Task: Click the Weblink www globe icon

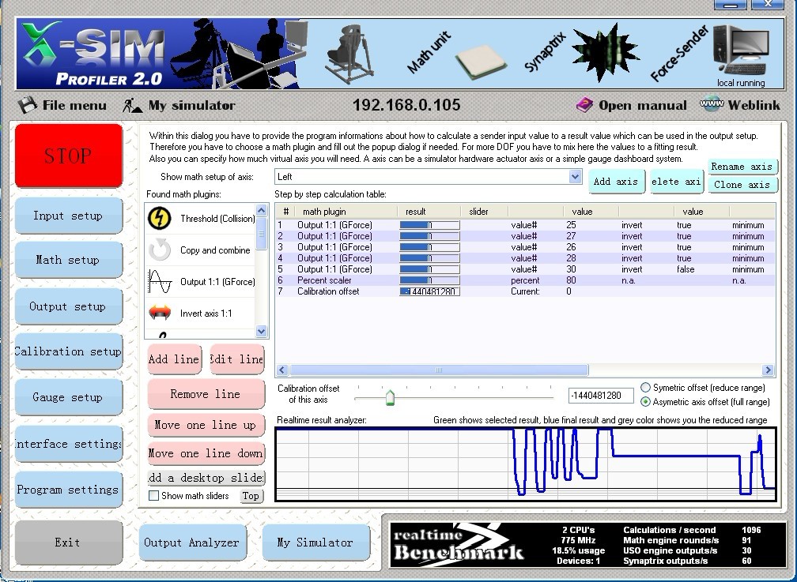Action: pyautogui.click(x=711, y=104)
